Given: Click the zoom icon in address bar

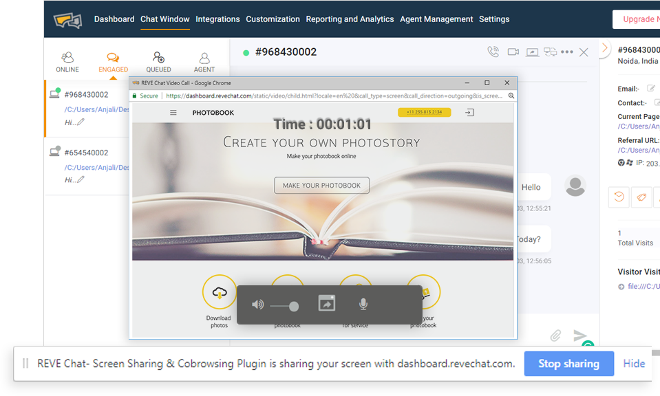Looking at the screenshot, I should [511, 96].
